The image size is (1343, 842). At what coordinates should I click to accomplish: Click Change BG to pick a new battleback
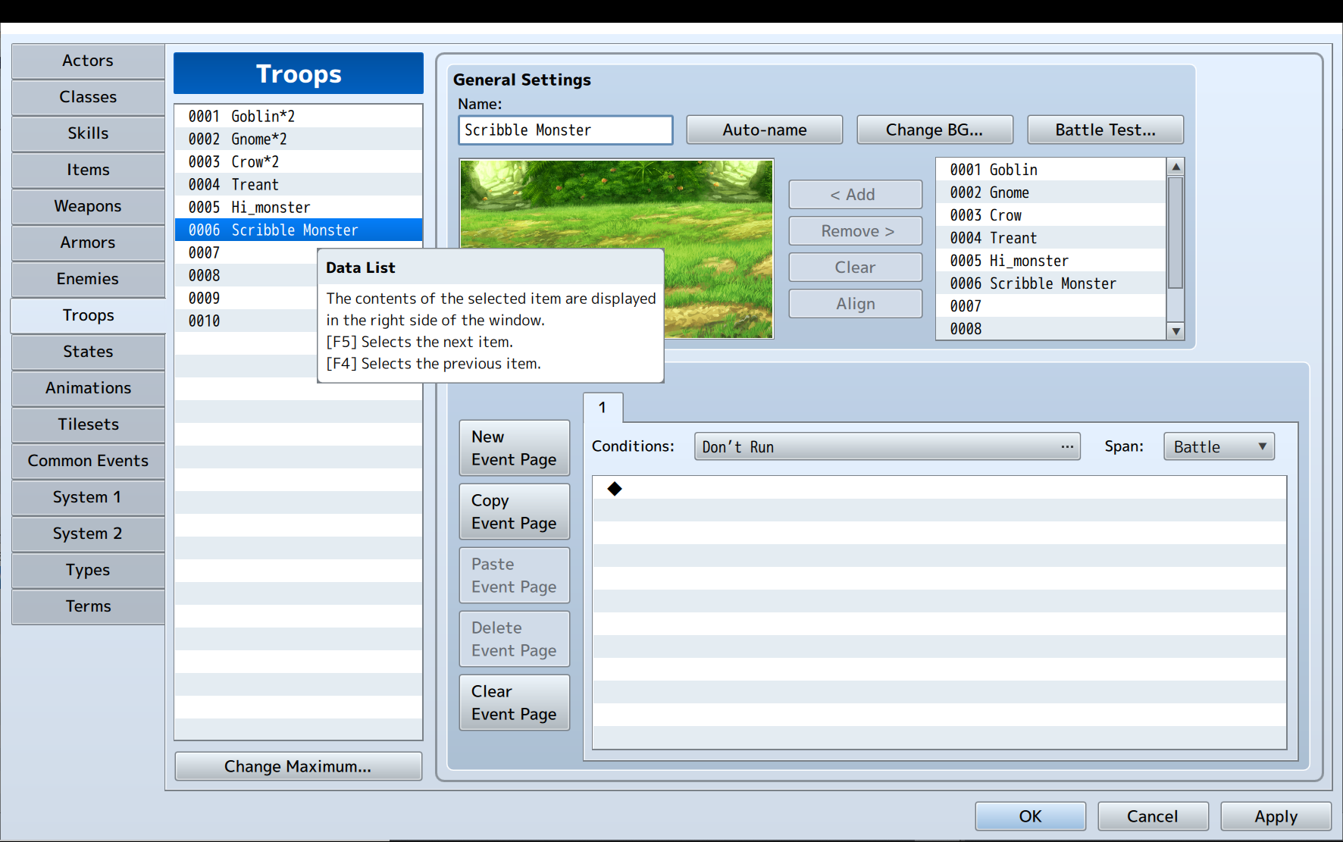coord(934,129)
